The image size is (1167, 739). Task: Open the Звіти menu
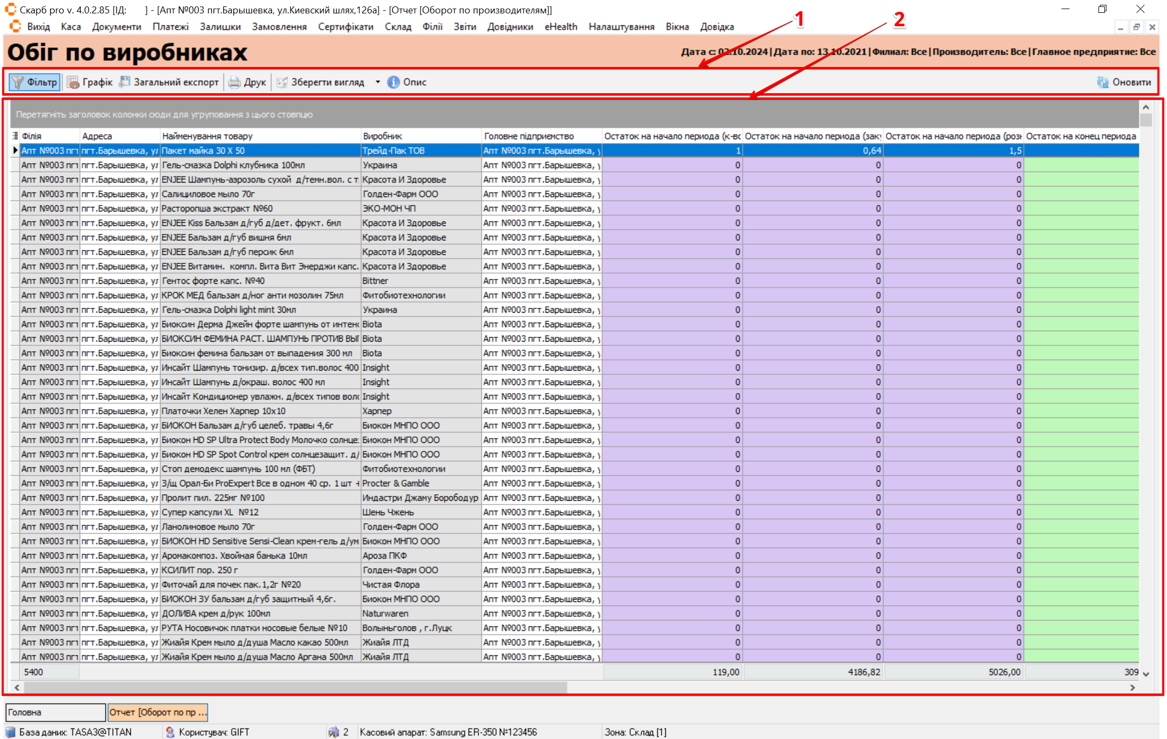click(464, 27)
